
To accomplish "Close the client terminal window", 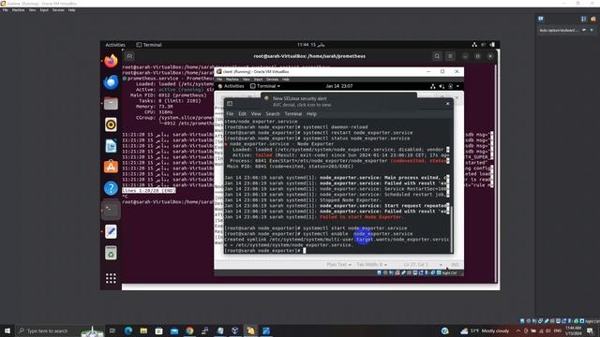I will click(x=448, y=104).
